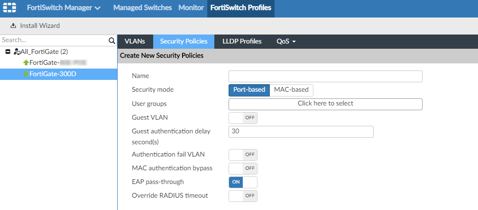The image size is (478, 210).
Task: Switch to the VLANs tab
Action: tap(135, 41)
